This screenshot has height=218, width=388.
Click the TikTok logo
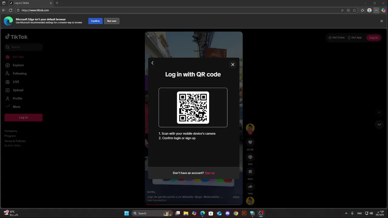click(16, 37)
